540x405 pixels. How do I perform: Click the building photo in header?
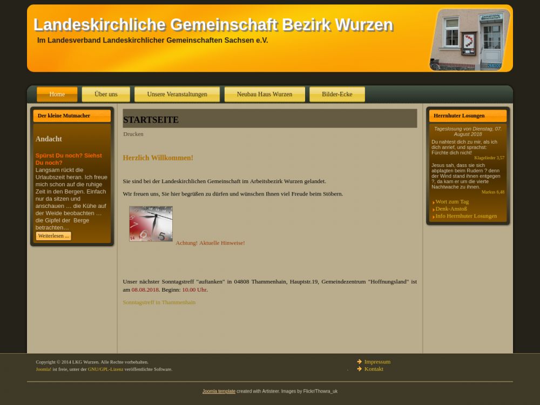pos(469,39)
